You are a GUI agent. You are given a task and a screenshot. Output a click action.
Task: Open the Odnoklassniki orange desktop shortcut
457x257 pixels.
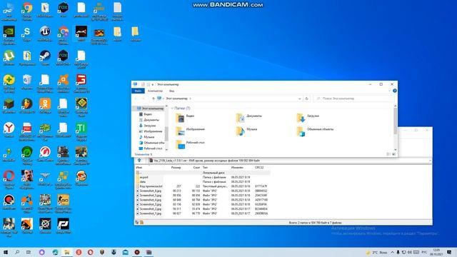pyautogui.click(x=45, y=106)
